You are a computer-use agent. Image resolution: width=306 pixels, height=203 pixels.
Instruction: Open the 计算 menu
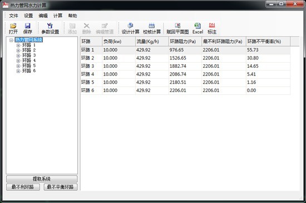58,16
